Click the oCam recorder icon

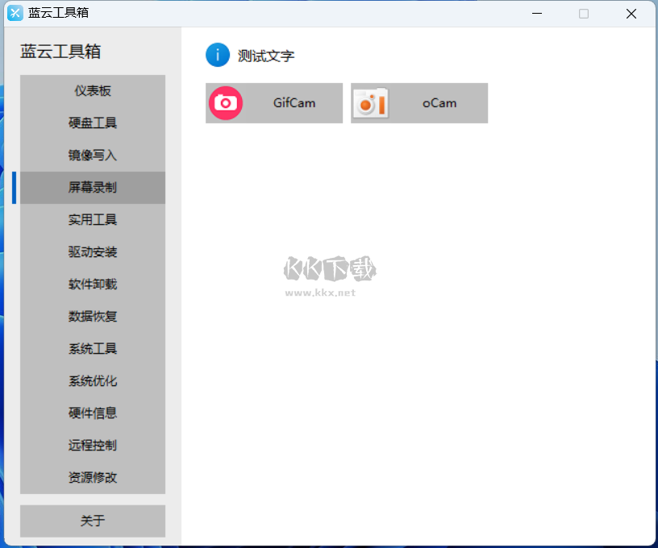pos(371,103)
